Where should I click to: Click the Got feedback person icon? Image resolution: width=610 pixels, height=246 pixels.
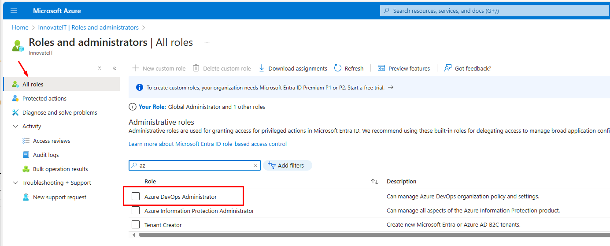click(x=448, y=68)
